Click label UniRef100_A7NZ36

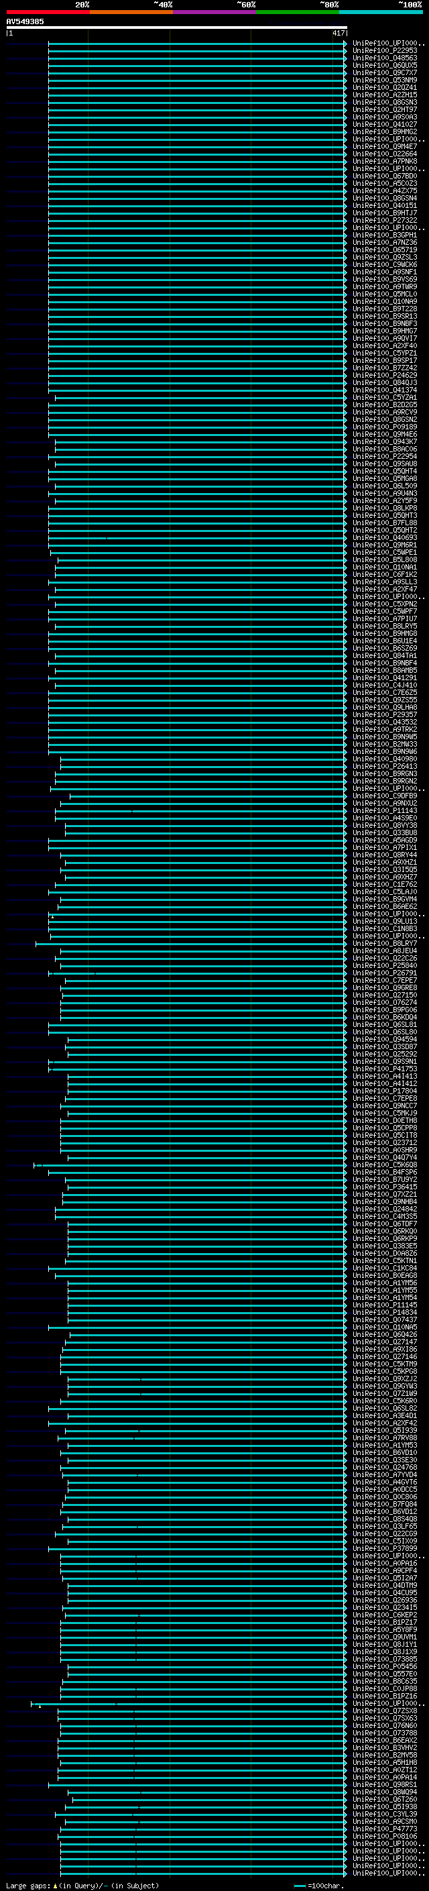click(385, 242)
